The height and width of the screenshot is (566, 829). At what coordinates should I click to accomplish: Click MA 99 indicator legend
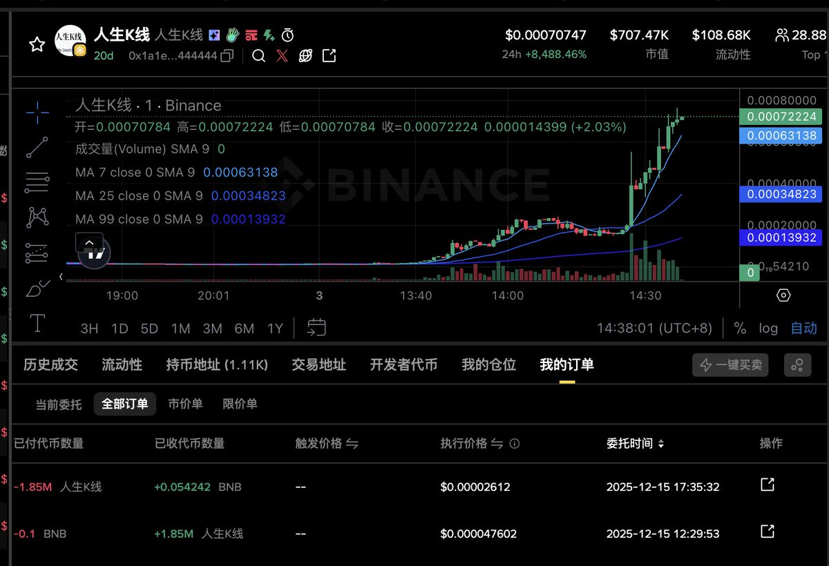(x=180, y=219)
